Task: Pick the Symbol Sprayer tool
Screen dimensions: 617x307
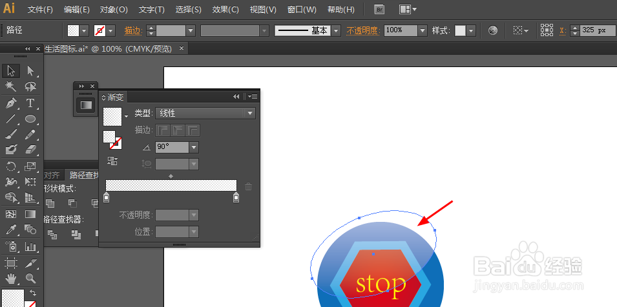Action: click(x=11, y=246)
